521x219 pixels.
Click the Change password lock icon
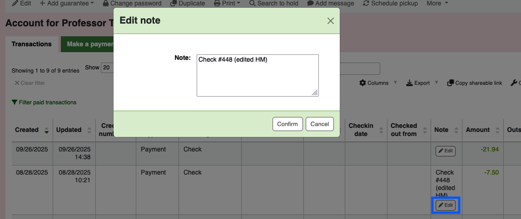click(x=105, y=3)
